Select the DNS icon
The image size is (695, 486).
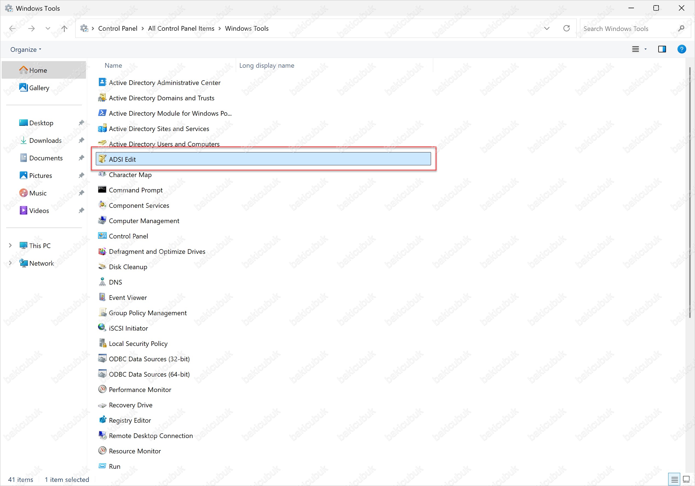click(102, 282)
